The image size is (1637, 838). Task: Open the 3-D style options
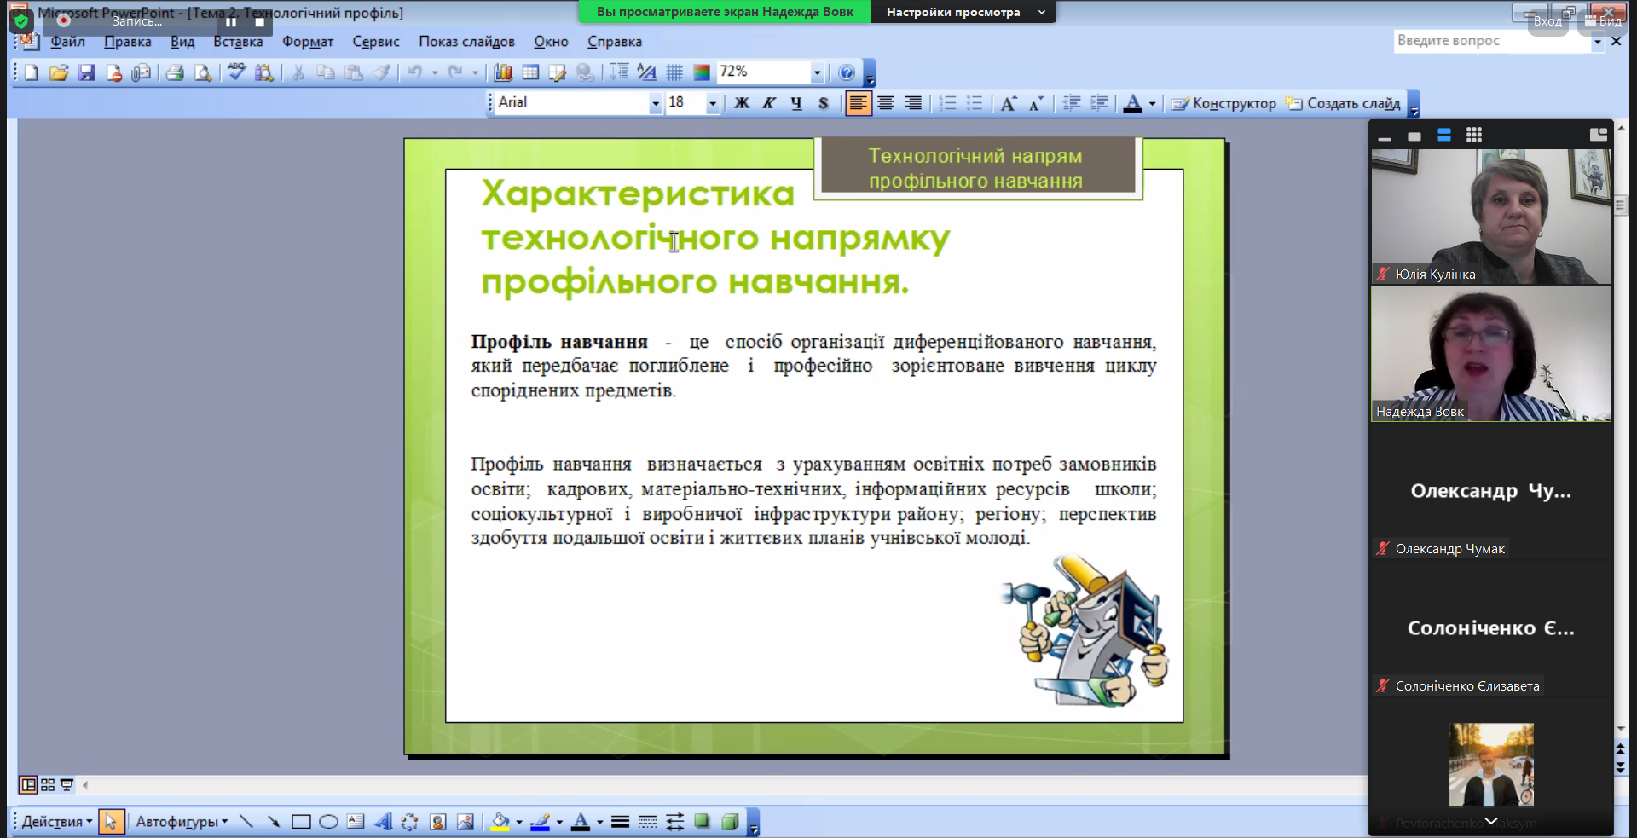click(729, 822)
